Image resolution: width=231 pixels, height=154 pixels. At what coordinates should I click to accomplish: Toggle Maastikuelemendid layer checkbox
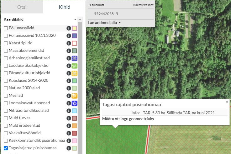point(6,51)
